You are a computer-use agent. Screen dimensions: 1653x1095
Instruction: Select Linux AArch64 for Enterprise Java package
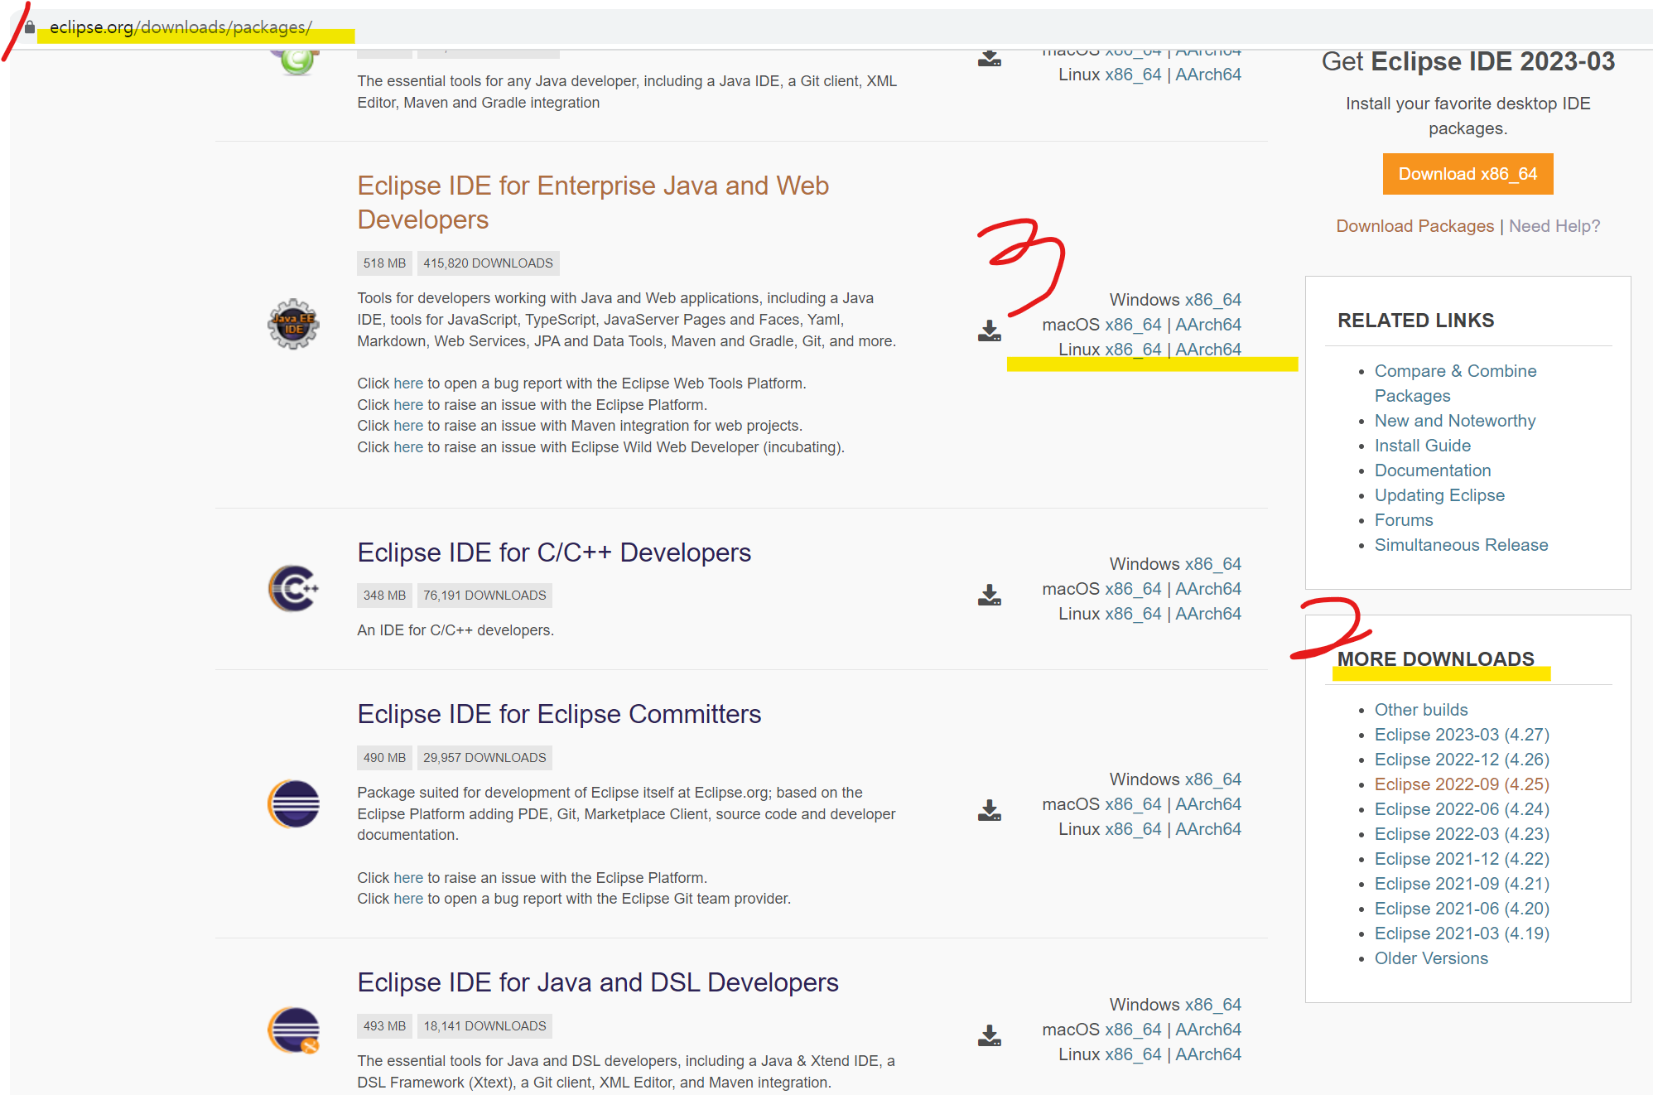[x=1208, y=350]
